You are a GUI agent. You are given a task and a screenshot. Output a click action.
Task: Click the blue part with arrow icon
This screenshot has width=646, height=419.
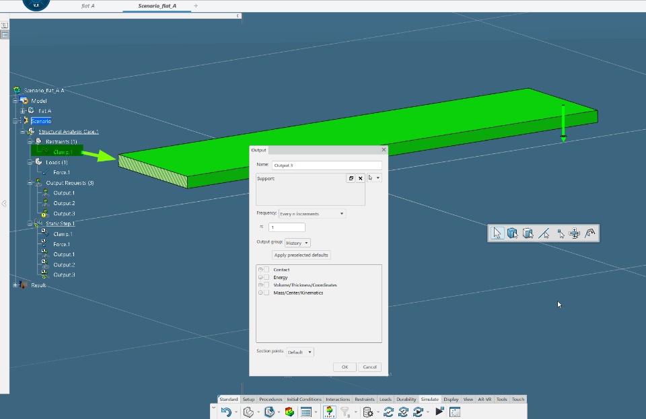[269, 412]
